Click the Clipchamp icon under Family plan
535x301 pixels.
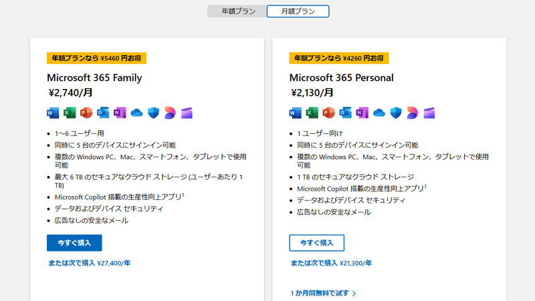187,112
